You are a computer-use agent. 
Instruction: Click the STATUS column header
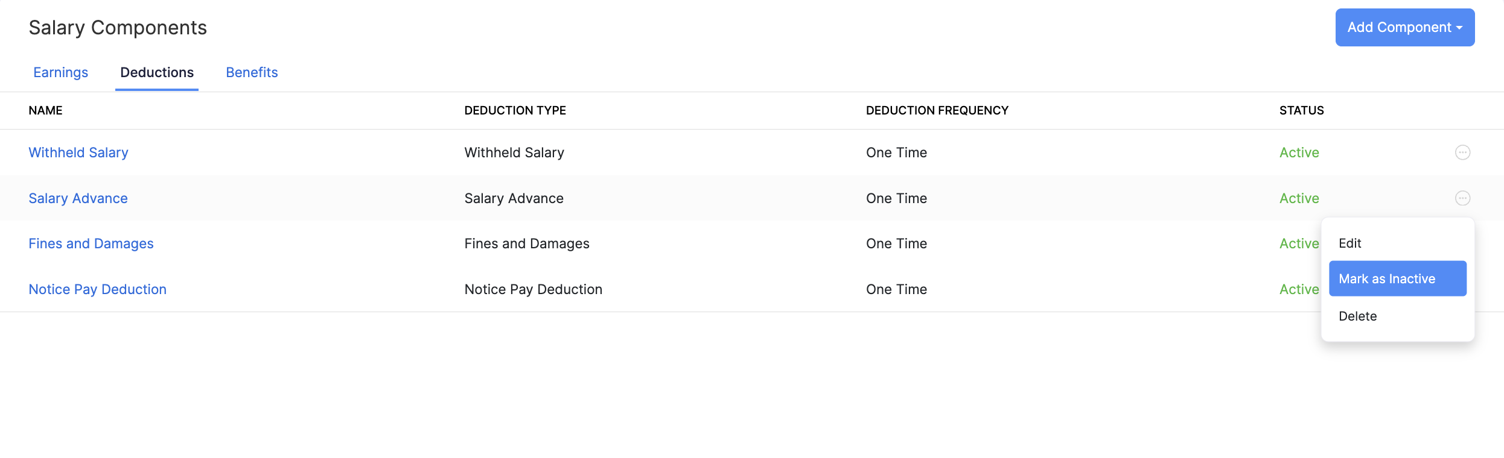pyautogui.click(x=1301, y=110)
